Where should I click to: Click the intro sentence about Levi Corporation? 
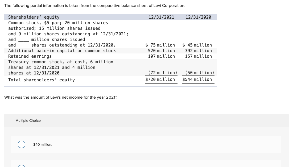coord(95,6)
